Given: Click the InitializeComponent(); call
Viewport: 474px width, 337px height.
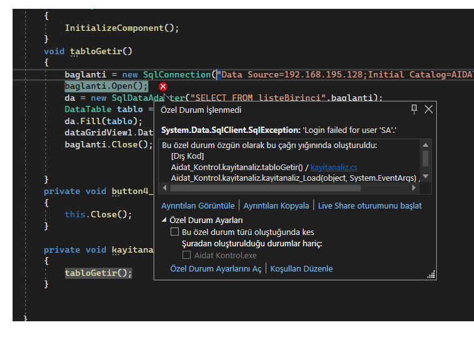Looking at the screenshot, I should point(122,28).
